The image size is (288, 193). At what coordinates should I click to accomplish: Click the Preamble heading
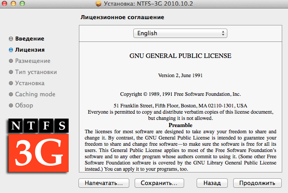[x=181, y=125]
